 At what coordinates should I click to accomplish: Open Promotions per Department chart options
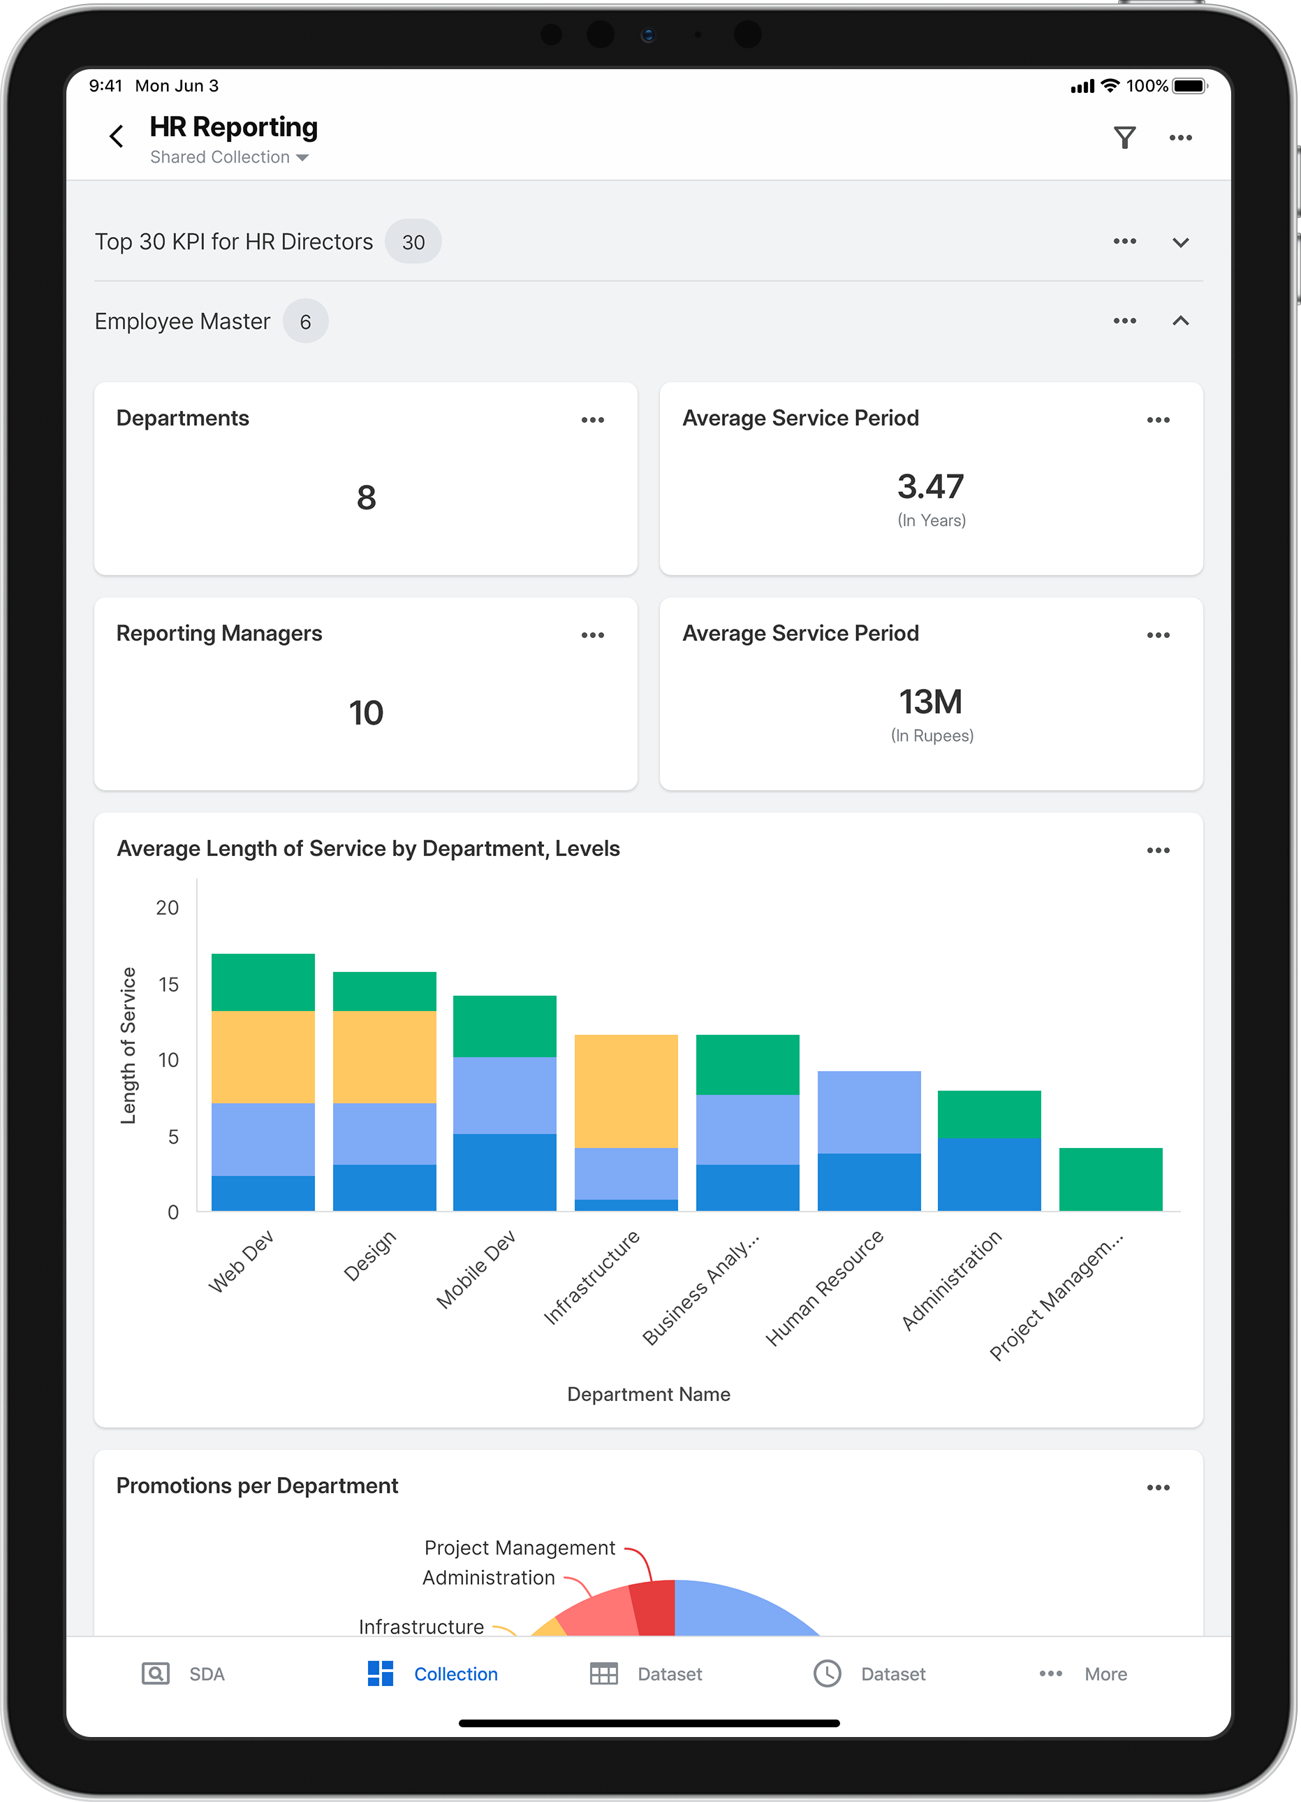(x=1158, y=1488)
